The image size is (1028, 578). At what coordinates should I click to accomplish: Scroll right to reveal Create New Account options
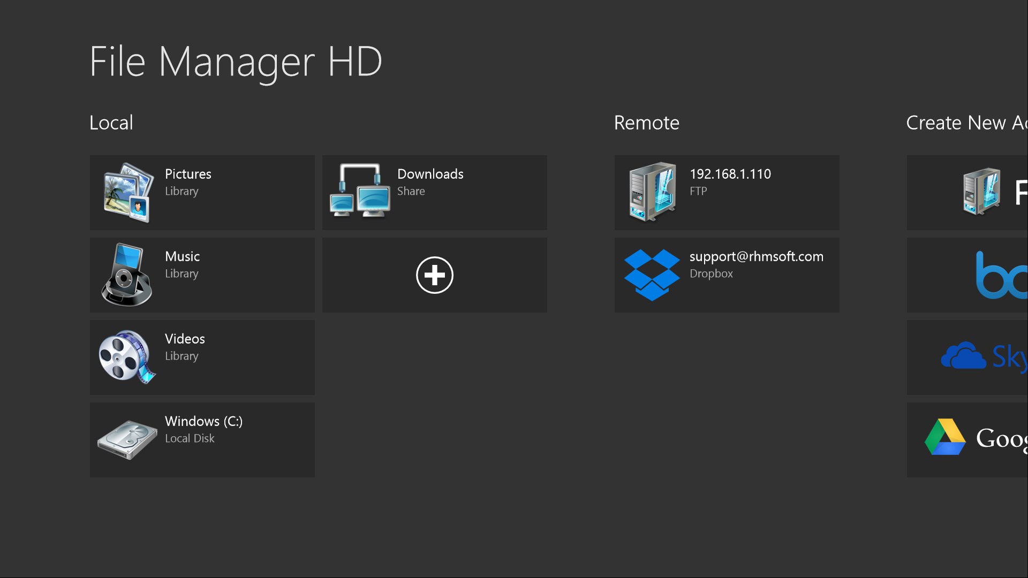(967, 121)
